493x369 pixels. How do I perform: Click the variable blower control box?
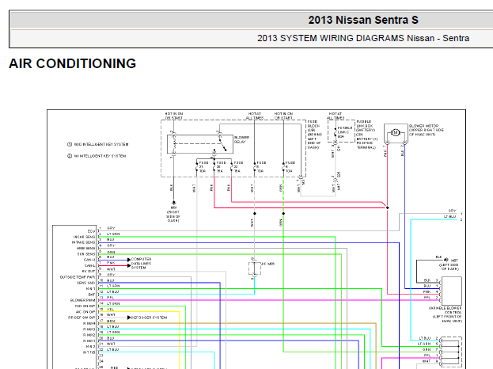point(452,290)
